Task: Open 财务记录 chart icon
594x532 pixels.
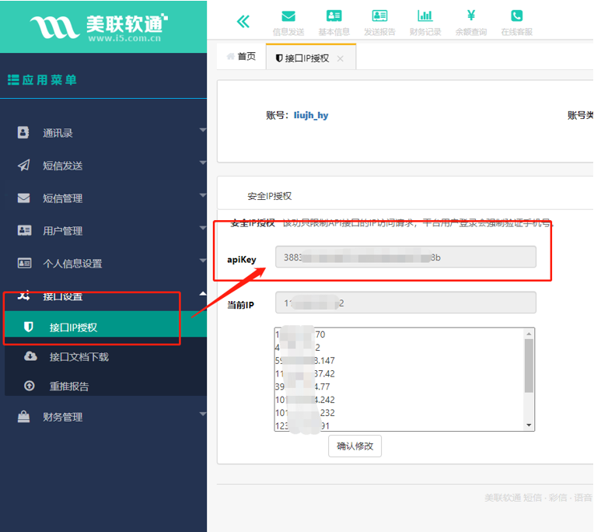Action: tap(425, 16)
